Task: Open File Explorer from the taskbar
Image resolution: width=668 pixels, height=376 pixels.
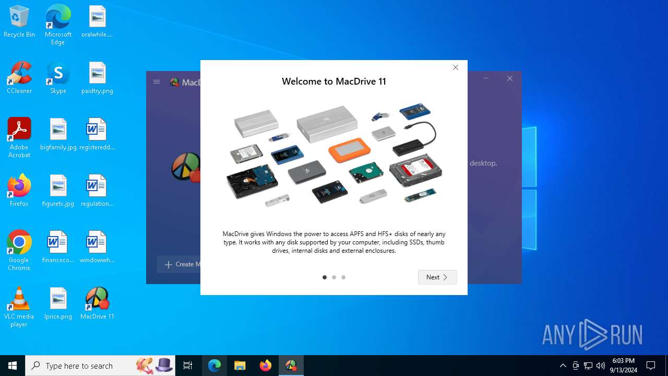Action: pos(240,366)
